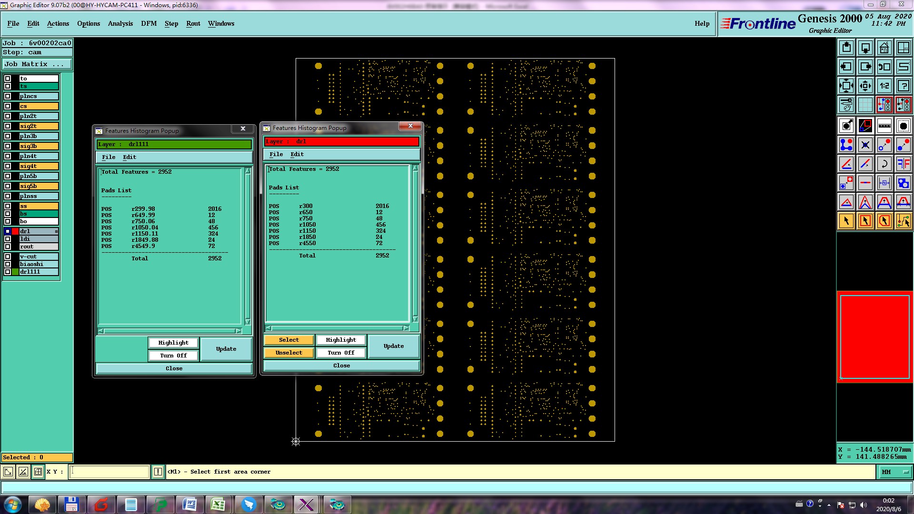
Task: Click the question mark help icon
Action: click(x=903, y=86)
